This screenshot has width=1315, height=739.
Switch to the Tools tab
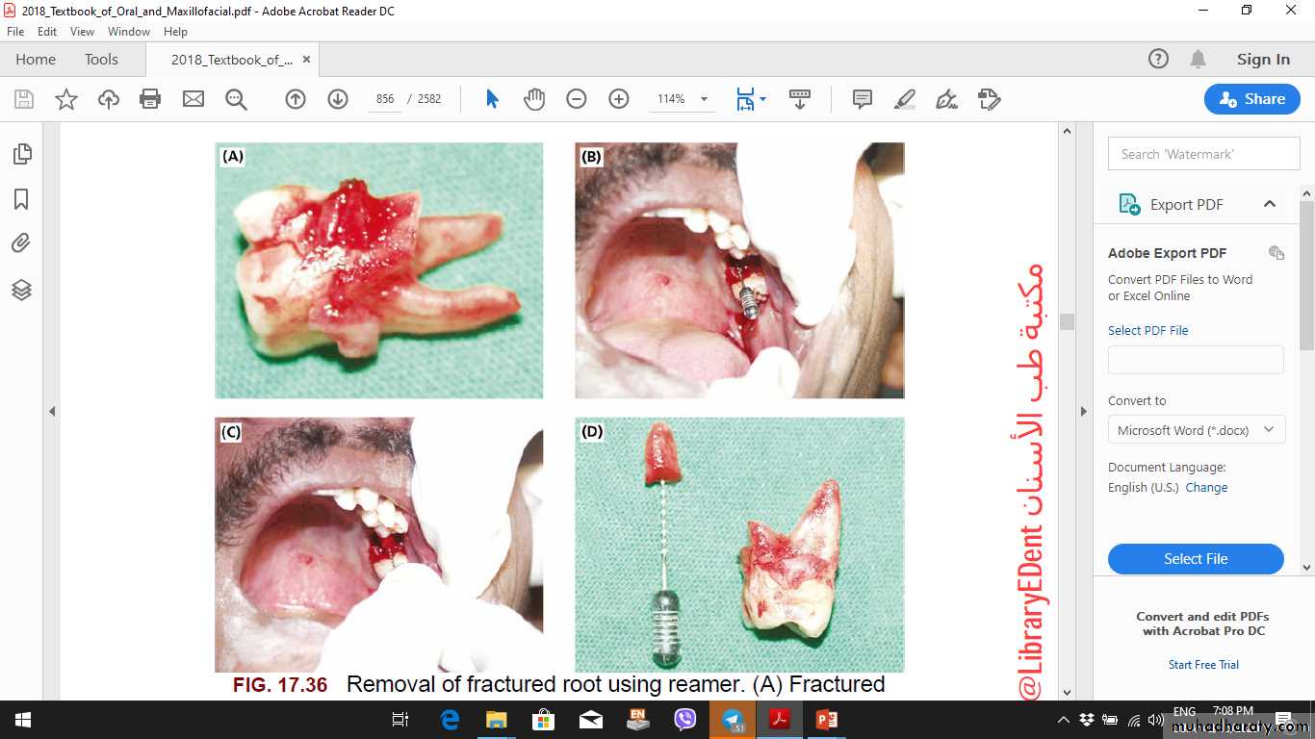point(101,60)
